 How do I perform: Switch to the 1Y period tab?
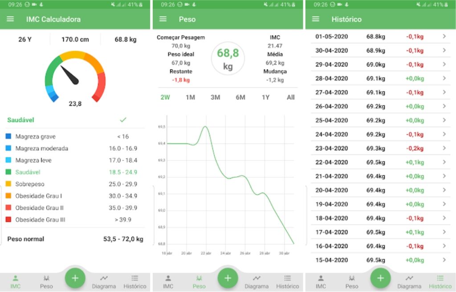point(265,97)
